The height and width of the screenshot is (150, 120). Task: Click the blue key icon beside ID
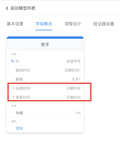[x=13, y=61]
